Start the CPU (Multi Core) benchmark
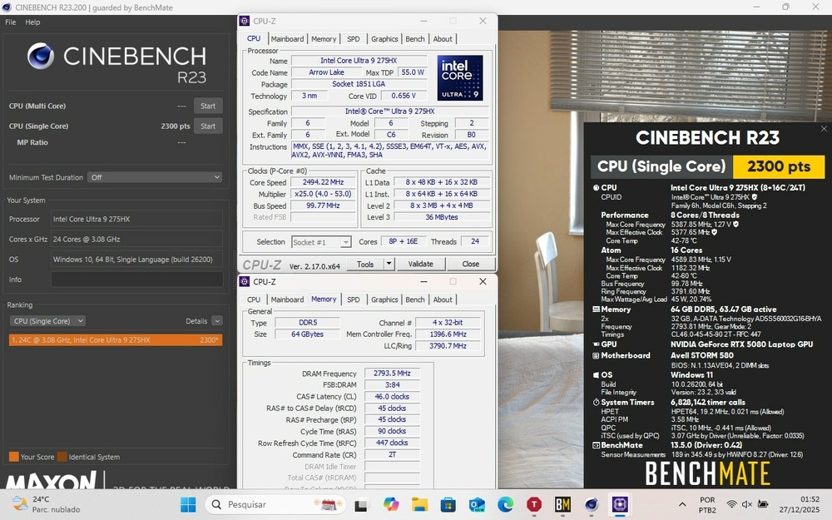Viewport: 832px width, 520px height. (208, 106)
